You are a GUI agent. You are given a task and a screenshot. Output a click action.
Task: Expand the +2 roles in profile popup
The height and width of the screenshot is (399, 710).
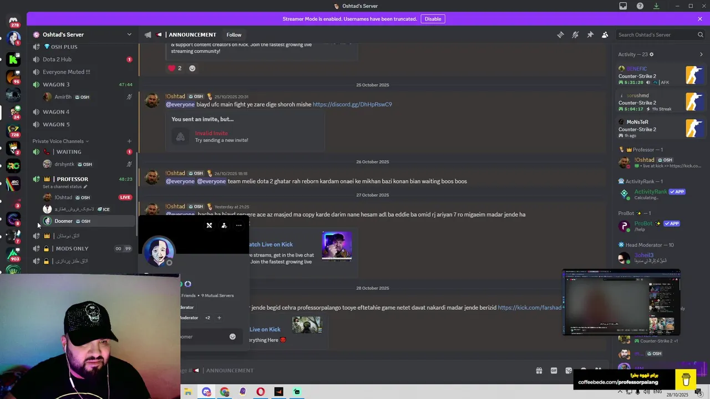coord(207,318)
